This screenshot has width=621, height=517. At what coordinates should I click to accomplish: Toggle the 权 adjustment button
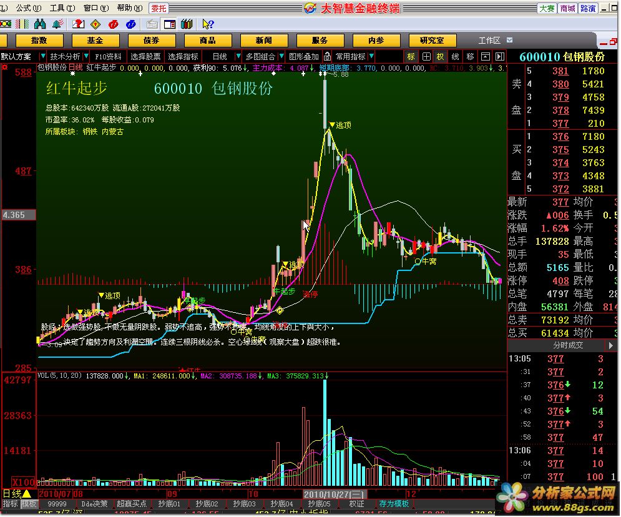point(441,57)
